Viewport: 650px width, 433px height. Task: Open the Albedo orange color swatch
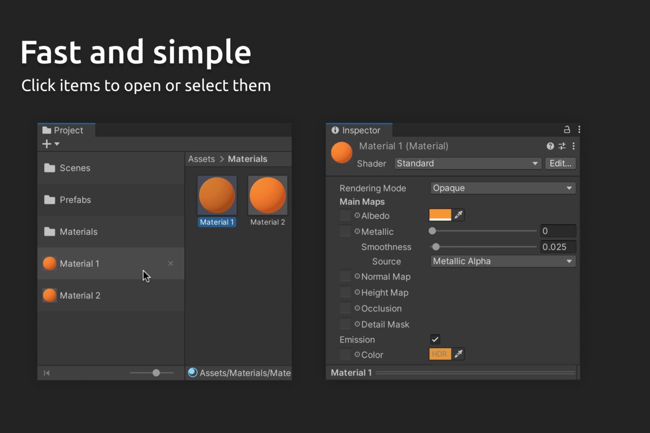[440, 215]
